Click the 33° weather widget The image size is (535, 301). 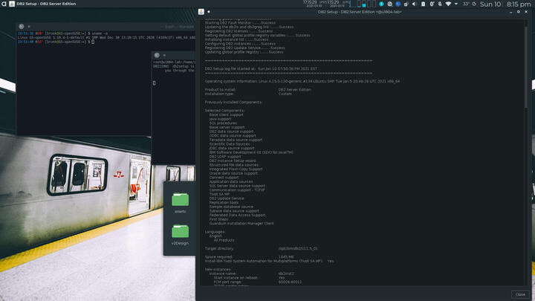point(466,4)
